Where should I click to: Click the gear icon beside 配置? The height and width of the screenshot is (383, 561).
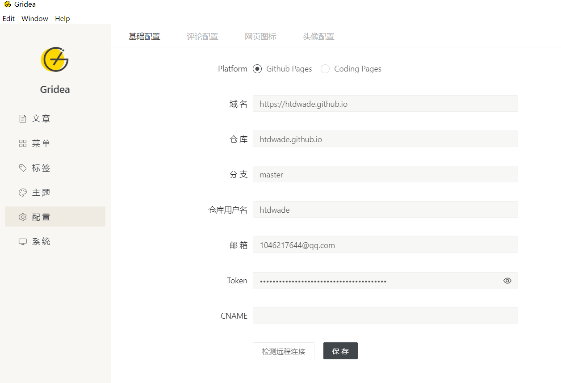pyautogui.click(x=23, y=217)
